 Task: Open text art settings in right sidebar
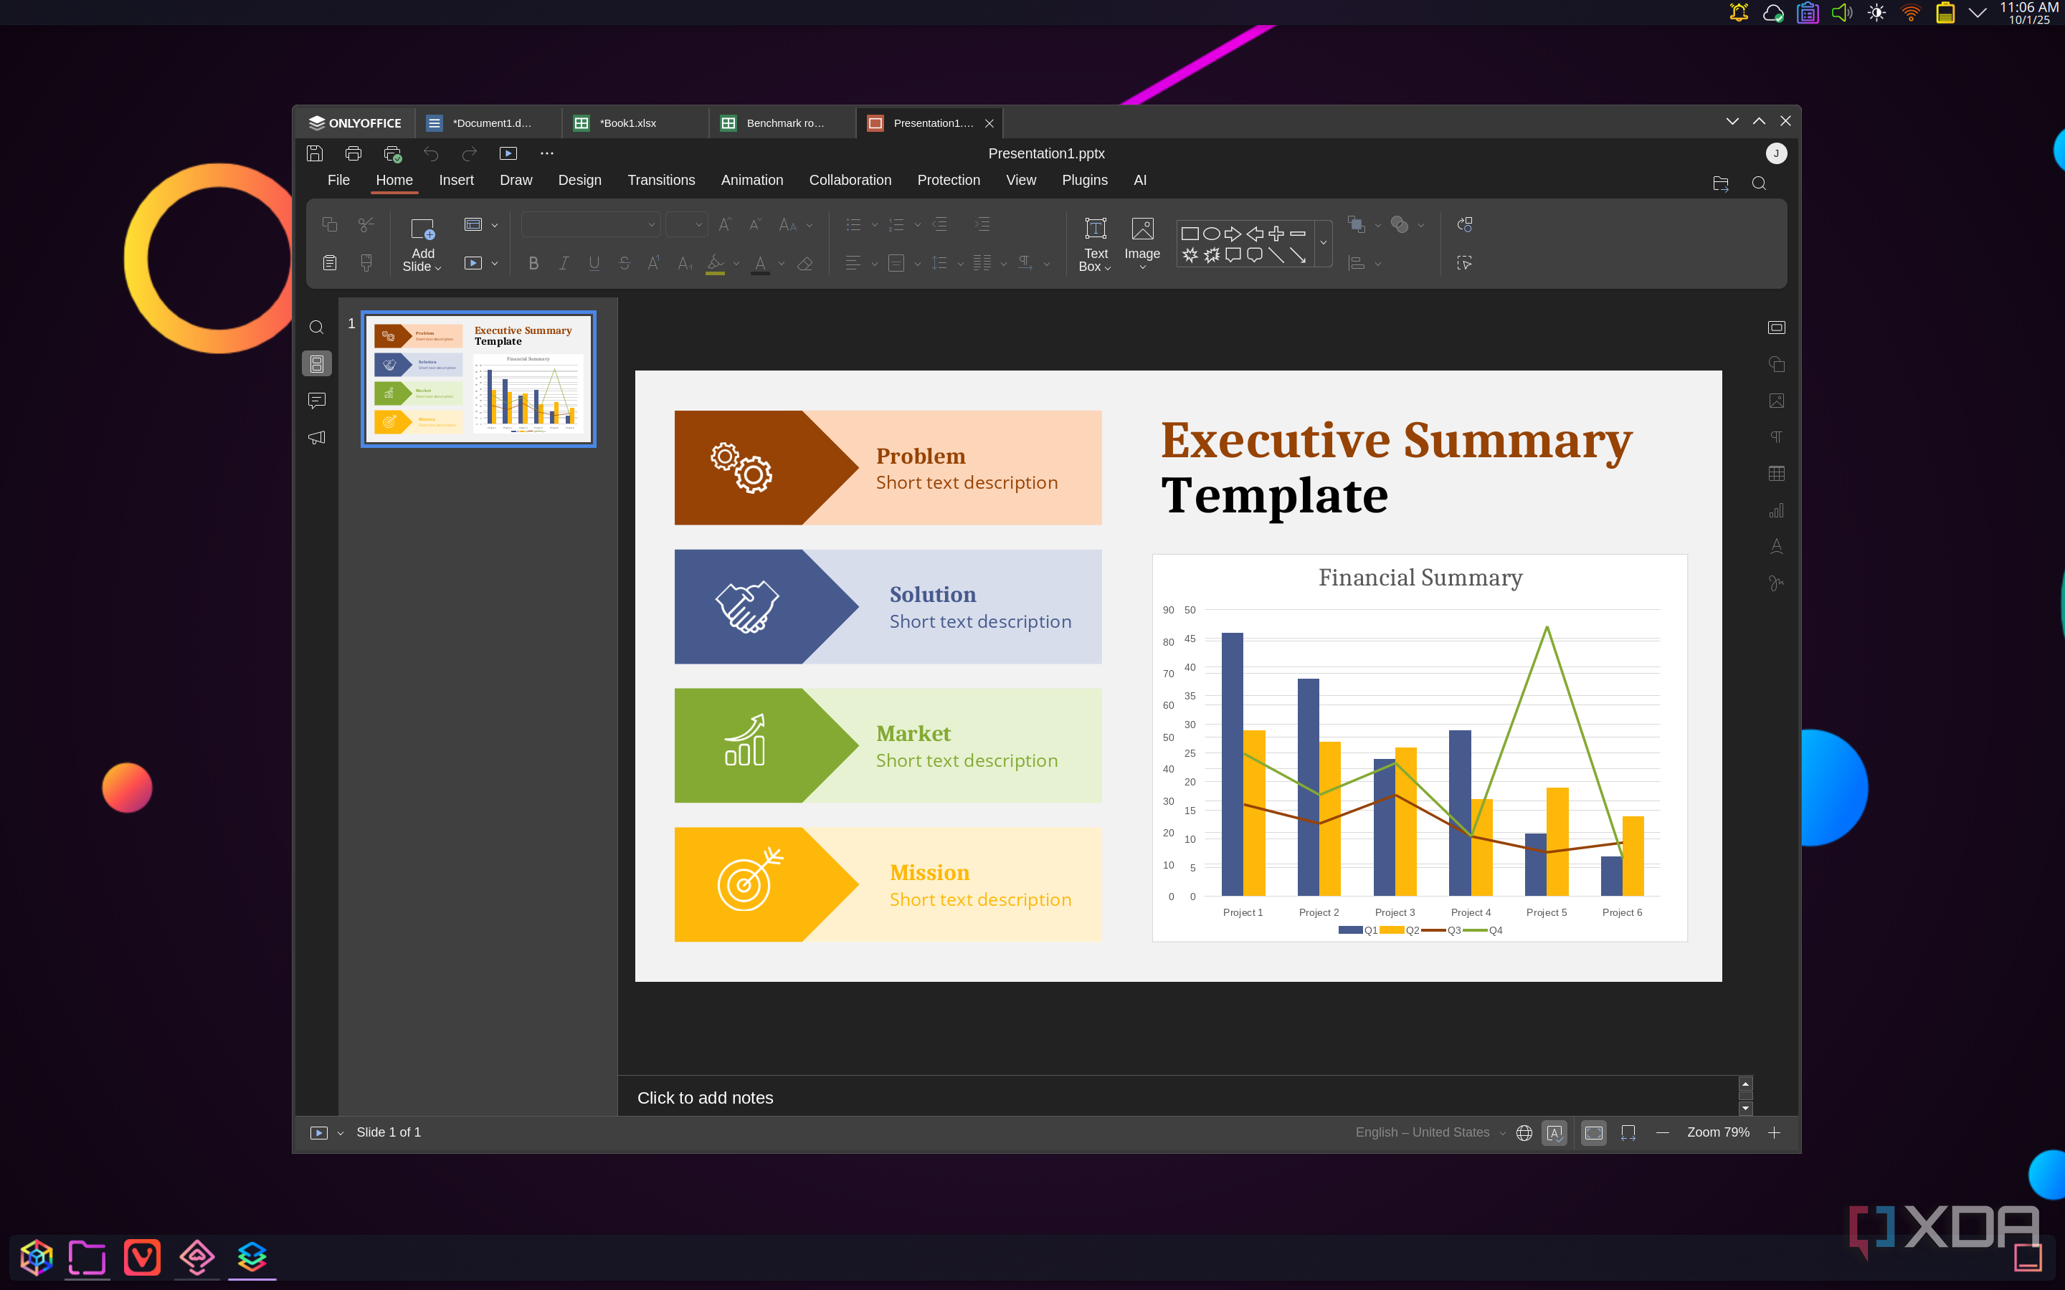(1777, 547)
